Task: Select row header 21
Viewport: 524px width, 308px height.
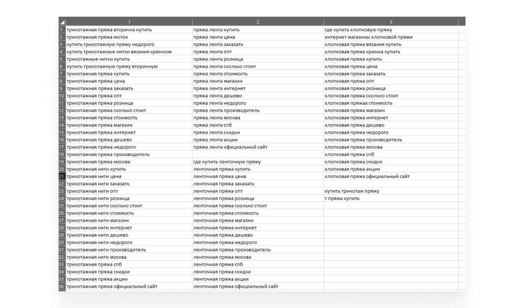Action: click(62, 176)
